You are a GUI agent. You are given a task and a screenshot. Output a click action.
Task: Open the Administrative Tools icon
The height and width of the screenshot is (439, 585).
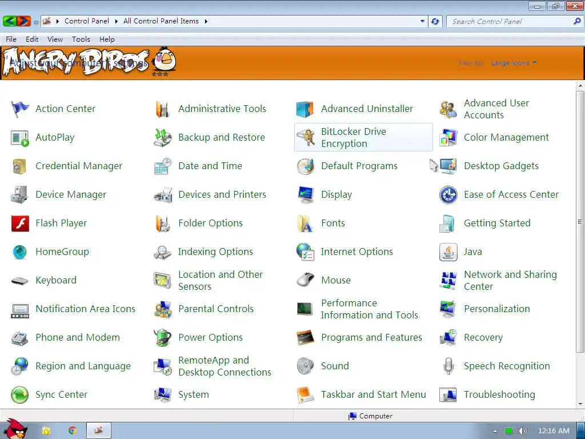[x=163, y=109]
